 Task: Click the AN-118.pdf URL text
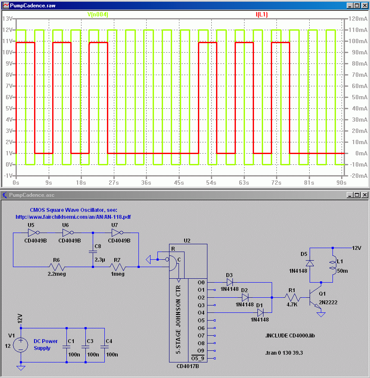click(x=73, y=217)
